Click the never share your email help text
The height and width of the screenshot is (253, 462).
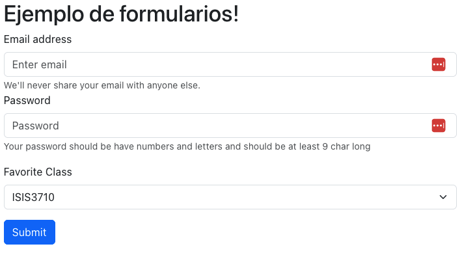pos(102,85)
